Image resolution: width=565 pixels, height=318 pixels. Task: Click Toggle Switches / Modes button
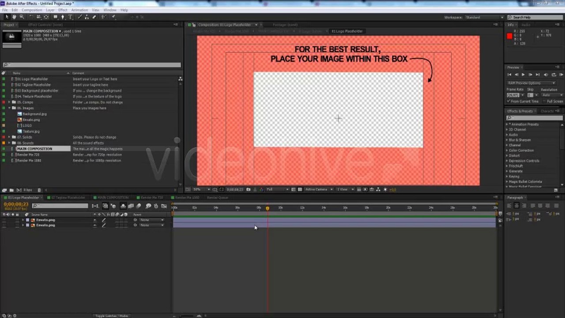[112, 316]
